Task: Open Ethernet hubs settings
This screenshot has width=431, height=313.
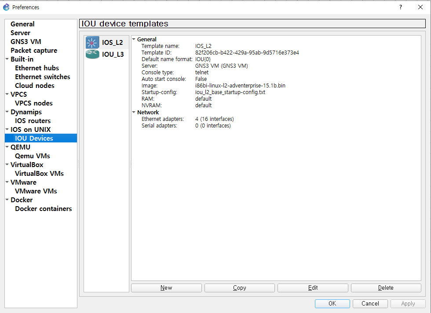Action: click(x=37, y=68)
